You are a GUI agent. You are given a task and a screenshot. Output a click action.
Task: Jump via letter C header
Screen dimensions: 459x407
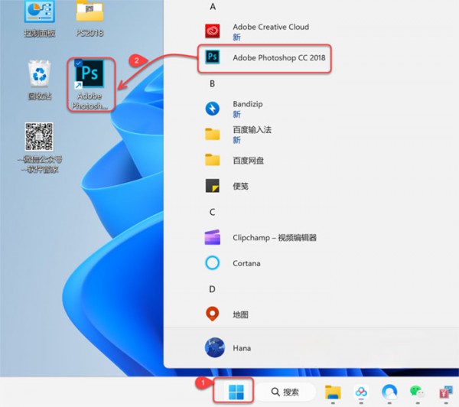(213, 212)
